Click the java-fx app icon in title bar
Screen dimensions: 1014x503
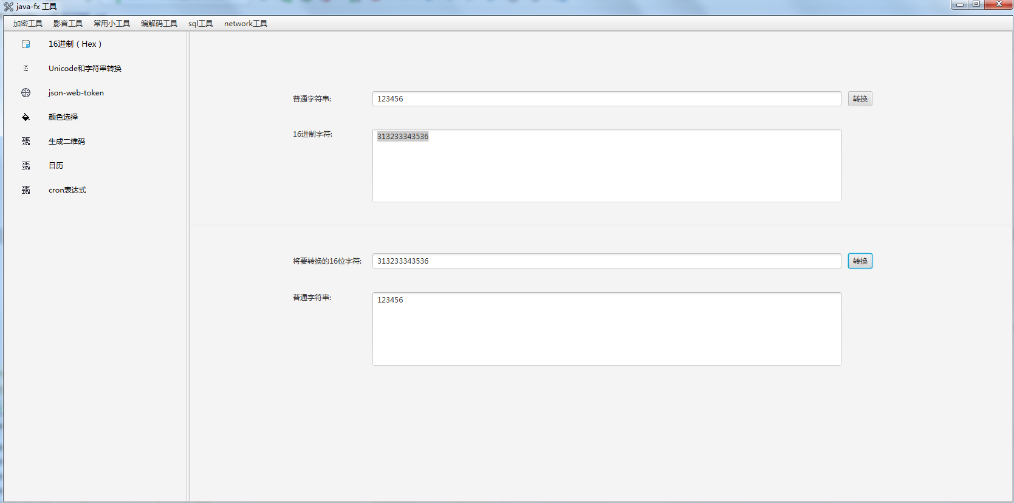pos(9,7)
